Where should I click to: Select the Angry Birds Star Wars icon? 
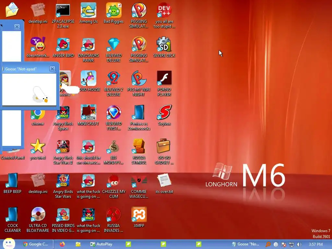click(x=63, y=181)
